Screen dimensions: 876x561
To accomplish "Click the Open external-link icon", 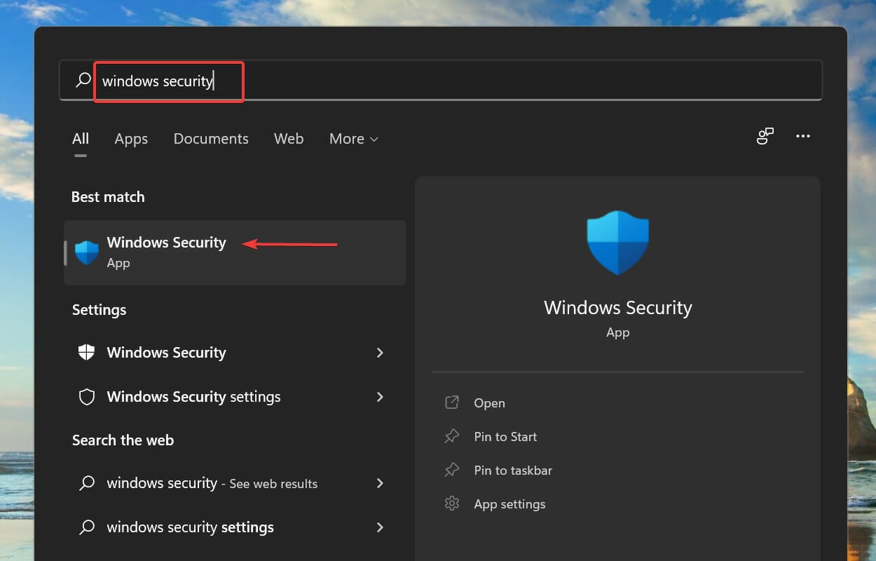I will 452,403.
